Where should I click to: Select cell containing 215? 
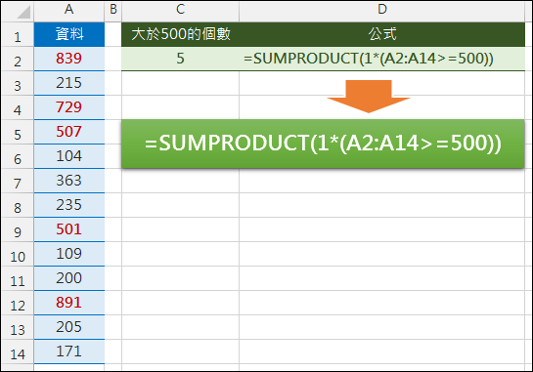pos(69,83)
